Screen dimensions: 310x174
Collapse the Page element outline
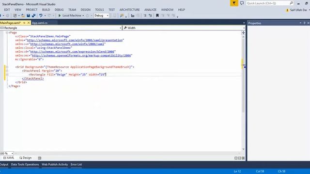pos(7,32)
